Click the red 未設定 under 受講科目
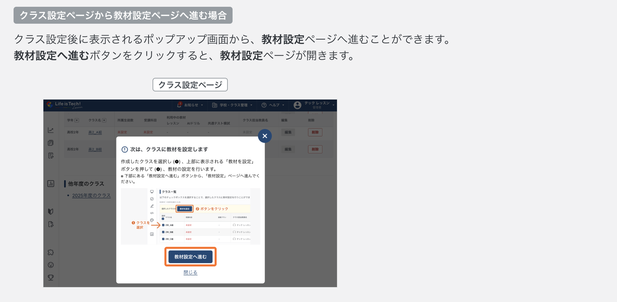 click(x=148, y=132)
